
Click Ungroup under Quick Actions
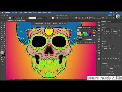(111, 71)
